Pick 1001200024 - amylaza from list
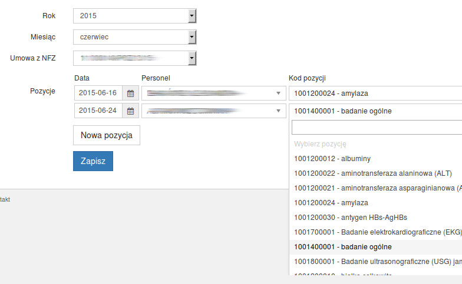Viewport: 462px width, 284px height. 331,203
